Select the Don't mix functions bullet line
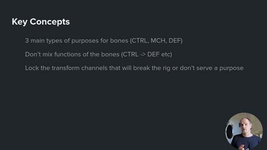This screenshot has width=267, height=150. (98, 55)
